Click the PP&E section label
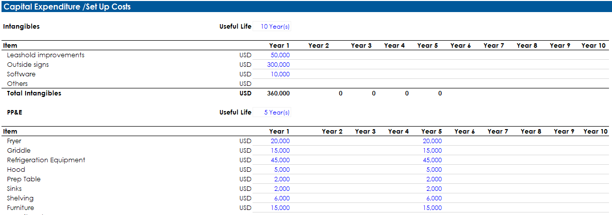 pos(15,113)
